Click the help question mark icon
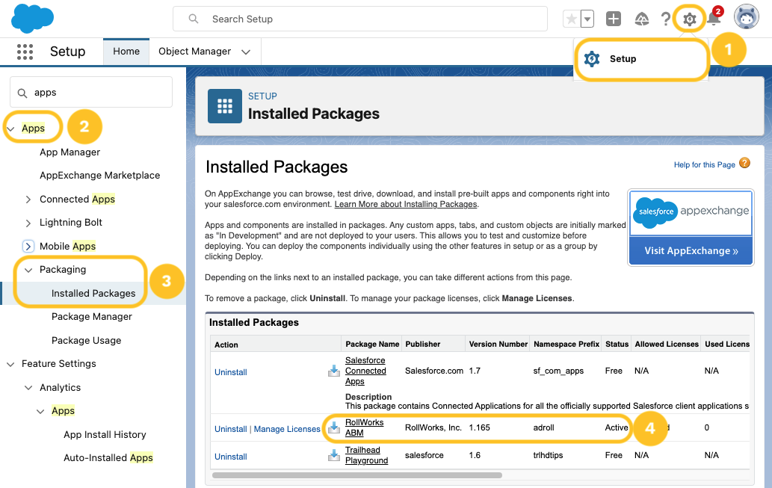The image size is (772, 488). click(665, 19)
